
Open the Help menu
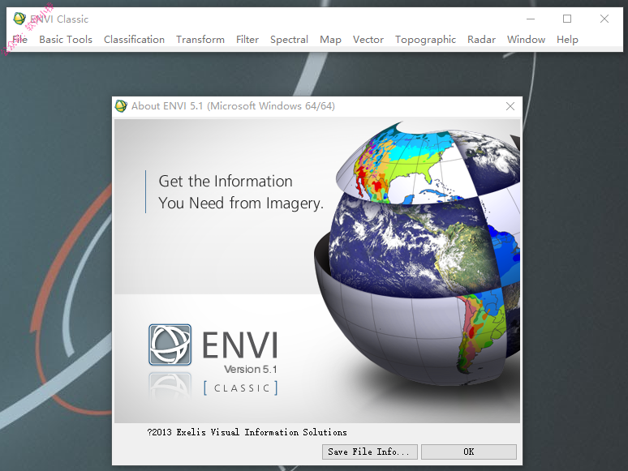pyautogui.click(x=567, y=39)
